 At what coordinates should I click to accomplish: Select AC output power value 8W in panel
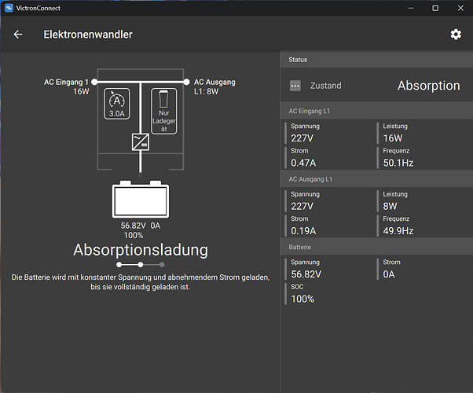[x=390, y=206]
